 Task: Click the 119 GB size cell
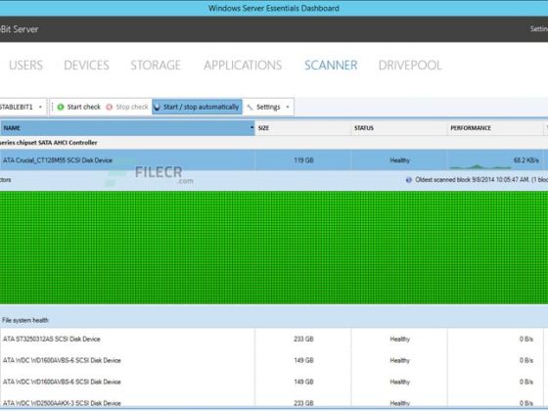(303, 160)
